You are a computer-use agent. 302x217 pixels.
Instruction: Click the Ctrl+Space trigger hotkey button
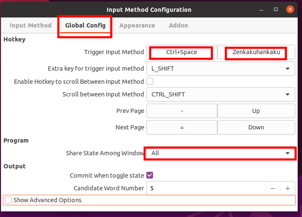tap(181, 52)
